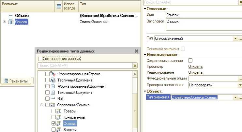Collapse the Объект properties section

point(145,91)
